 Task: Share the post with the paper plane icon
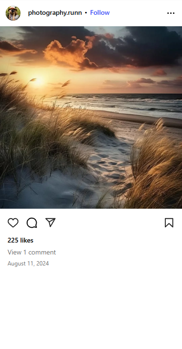pos(51,222)
